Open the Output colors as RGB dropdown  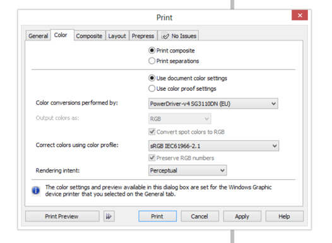click(x=180, y=119)
